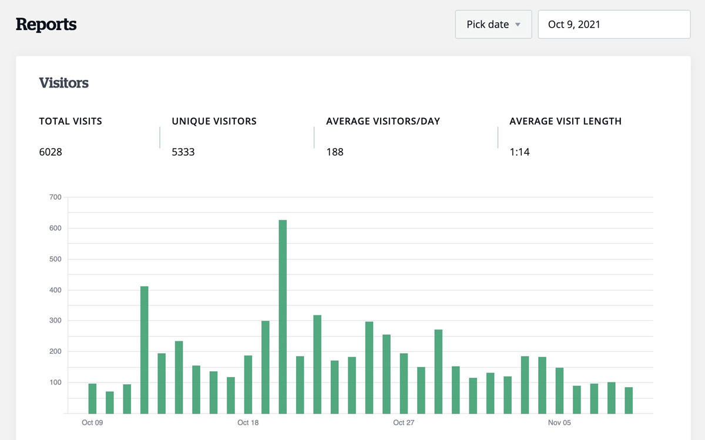Viewport: 705px width, 440px height.
Task: Select the UNIQUE VISITORS label
Action: tap(214, 122)
